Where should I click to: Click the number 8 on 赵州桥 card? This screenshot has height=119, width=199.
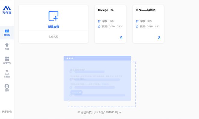[159, 38]
